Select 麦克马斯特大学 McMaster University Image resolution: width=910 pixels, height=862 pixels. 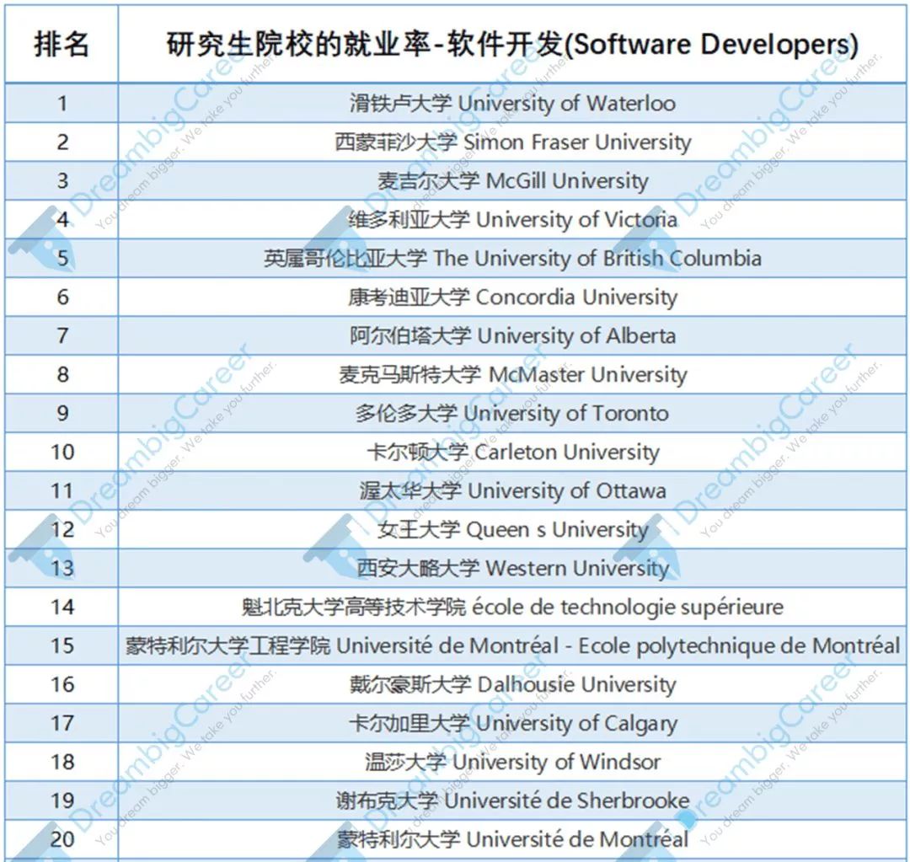tap(512, 374)
